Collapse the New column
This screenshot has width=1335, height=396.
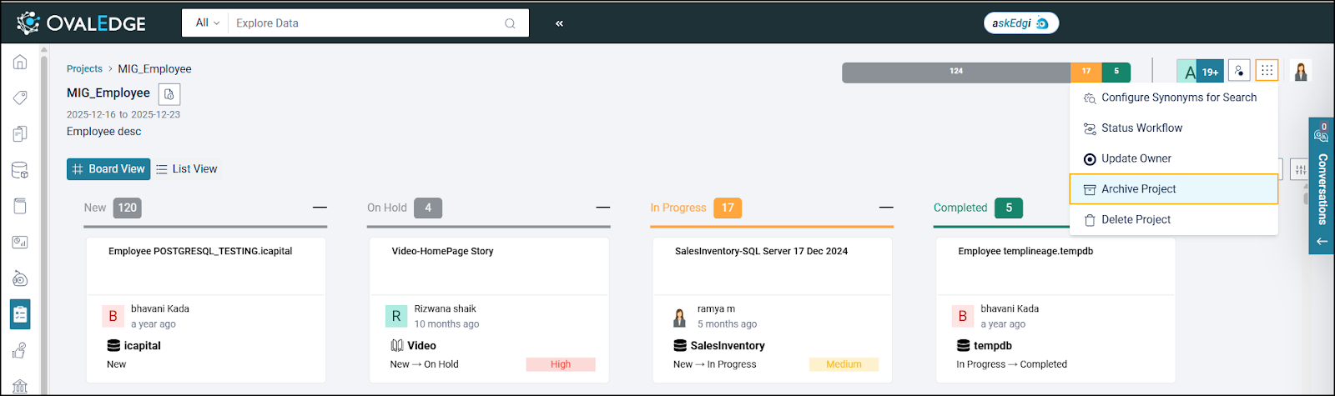pyautogui.click(x=320, y=208)
